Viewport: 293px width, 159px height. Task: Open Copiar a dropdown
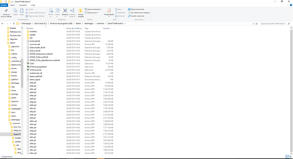click(x=57, y=13)
